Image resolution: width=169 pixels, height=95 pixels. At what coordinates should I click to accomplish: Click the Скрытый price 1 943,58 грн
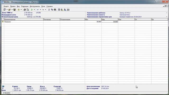coord(59,90)
